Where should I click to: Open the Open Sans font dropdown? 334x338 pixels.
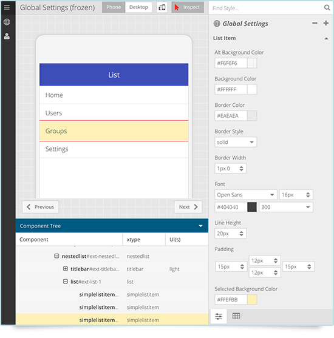pos(246,195)
